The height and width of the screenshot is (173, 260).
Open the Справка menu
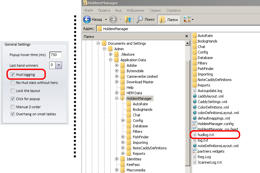point(173,10)
